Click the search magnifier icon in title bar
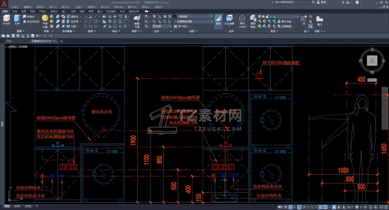This screenshot has width=389, height=210. tap(313, 2)
